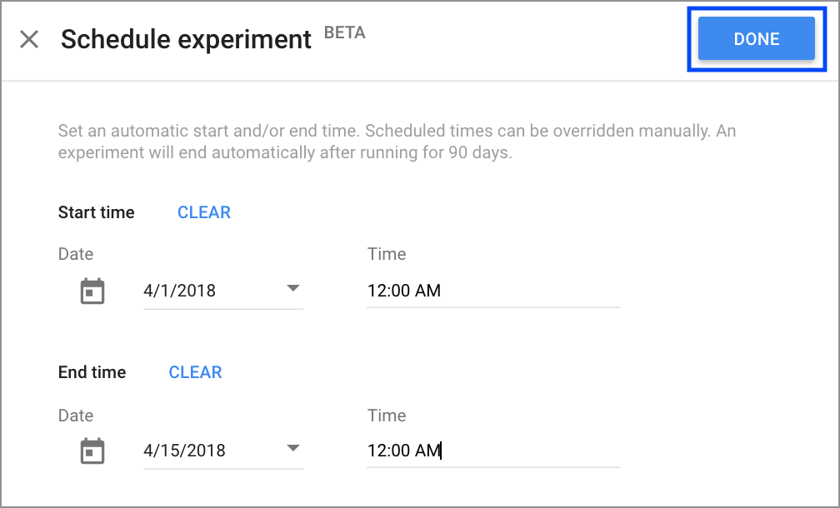
Task: Click the BETA label beside the title
Action: click(x=345, y=33)
